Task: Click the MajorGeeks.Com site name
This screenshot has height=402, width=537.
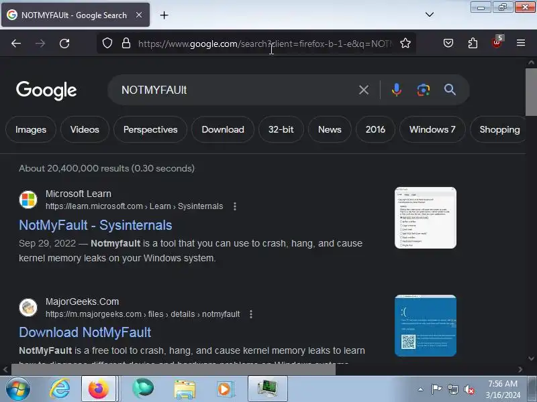Action: 82,302
